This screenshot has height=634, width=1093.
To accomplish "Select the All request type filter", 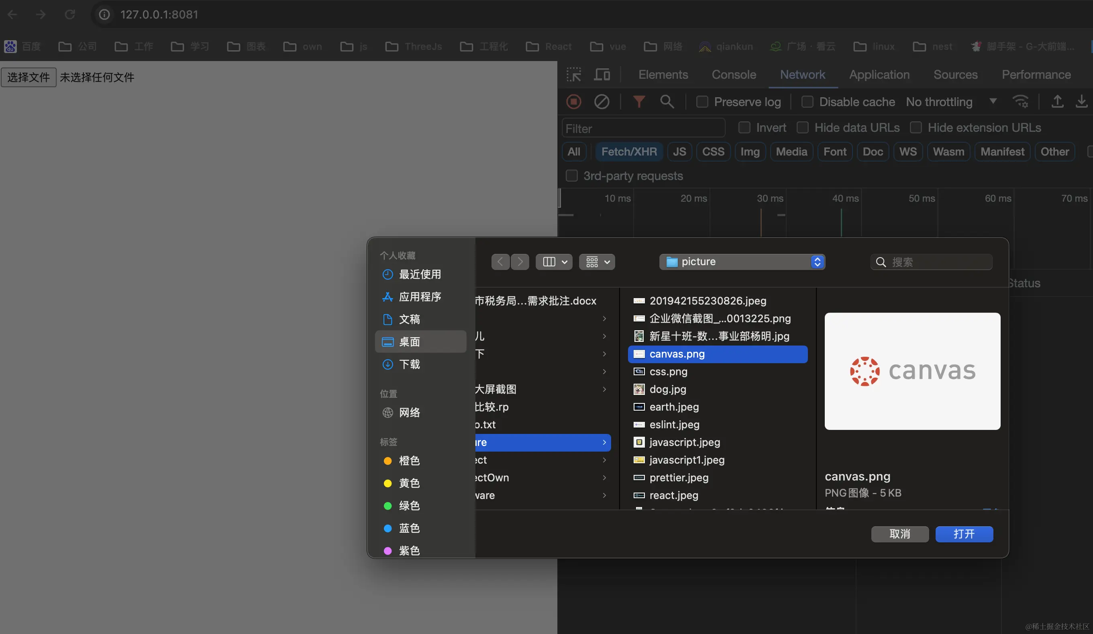I will point(574,151).
